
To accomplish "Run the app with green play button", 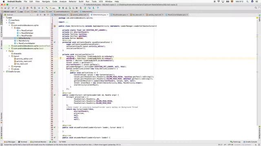I will (60, 8).
